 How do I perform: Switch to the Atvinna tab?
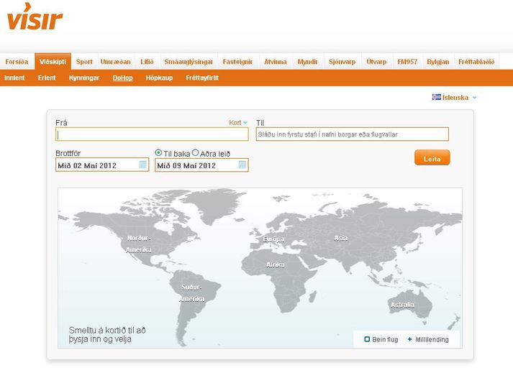[x=275, y=61]
